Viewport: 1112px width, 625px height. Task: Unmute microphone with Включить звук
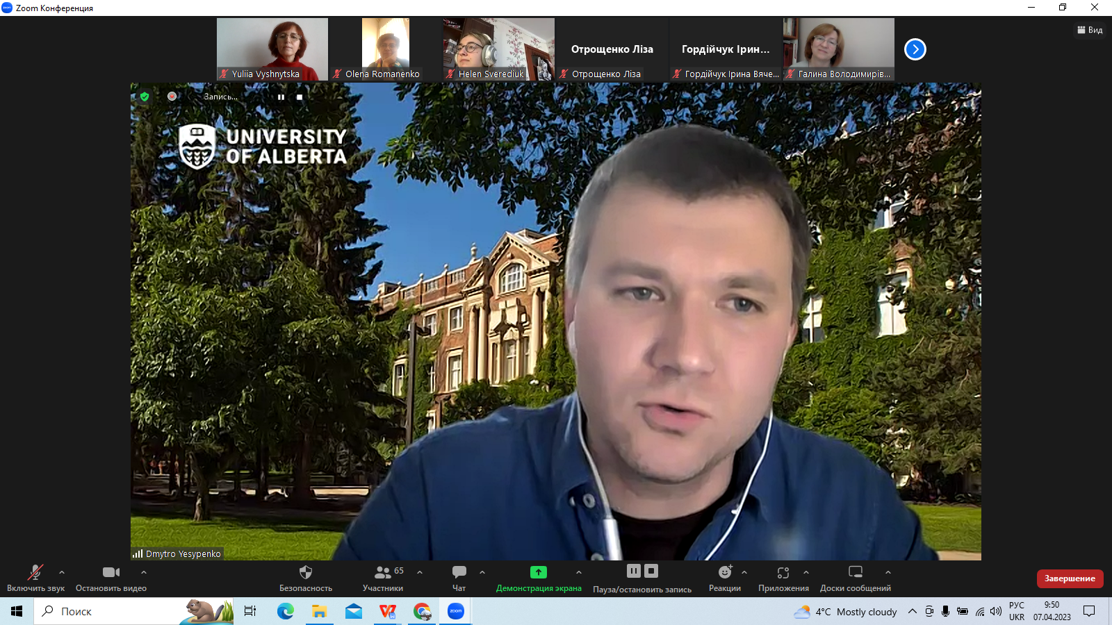tap(35, 572)
